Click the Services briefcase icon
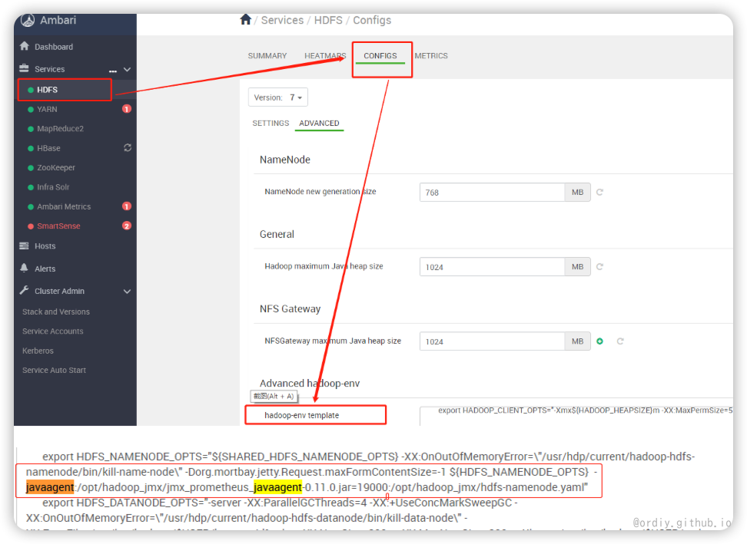Screen dimensions: 747x544 point(24,68)
